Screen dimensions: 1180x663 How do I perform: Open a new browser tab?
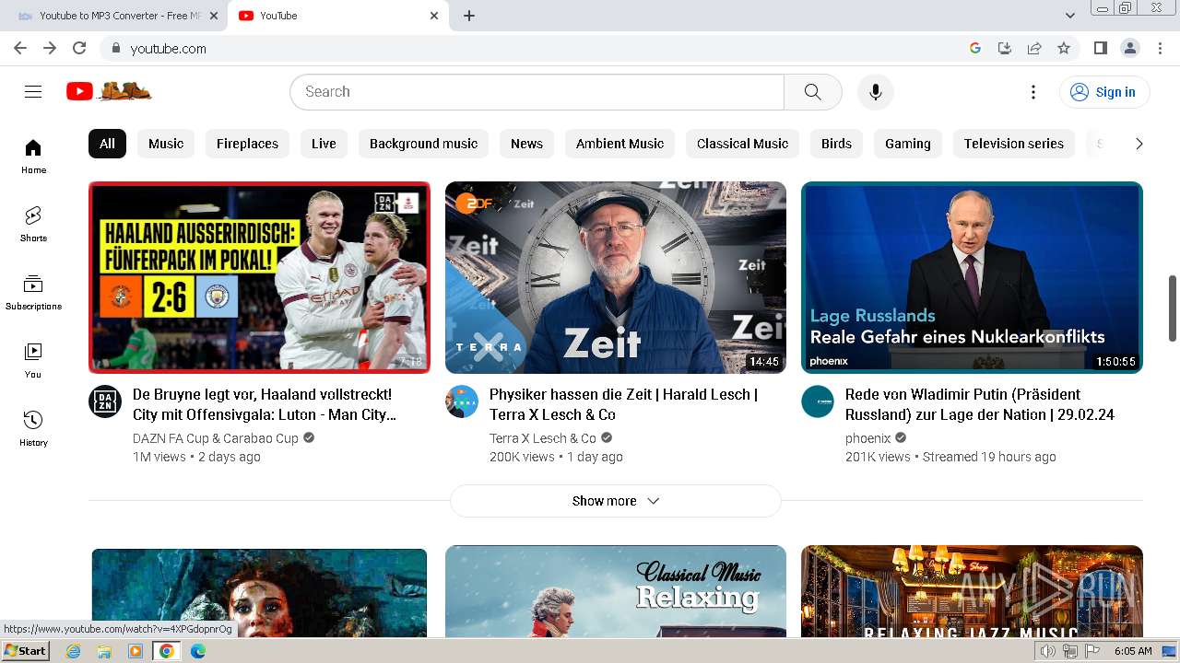[x=469, y=16]
